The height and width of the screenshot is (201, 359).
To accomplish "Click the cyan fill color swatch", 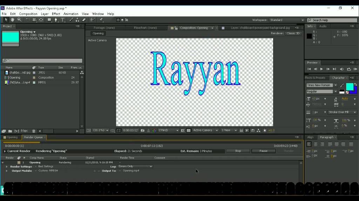I will [x=350, y=87].
